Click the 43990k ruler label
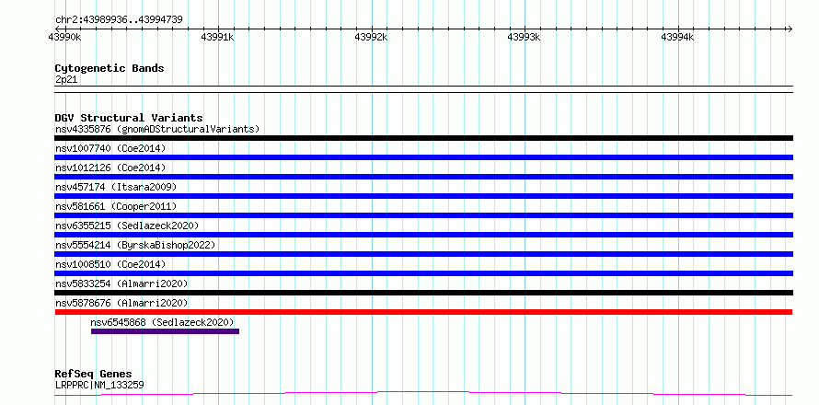This screenshot has width=819, height=405. 64,37
